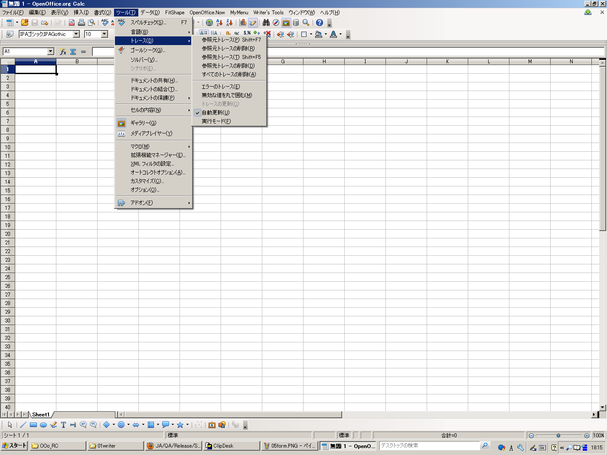Open Extension Manager (拡張機能マネージャー) item
Screen dimensions: 607x455
[153, 155]
